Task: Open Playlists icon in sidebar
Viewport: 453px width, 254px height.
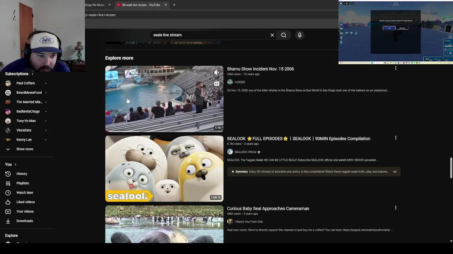Action: (x=8, y=183)
